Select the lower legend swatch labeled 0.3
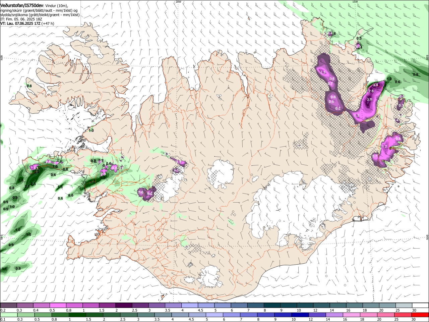Viewport: 429px width, 322px height. (x=26, y=315)
